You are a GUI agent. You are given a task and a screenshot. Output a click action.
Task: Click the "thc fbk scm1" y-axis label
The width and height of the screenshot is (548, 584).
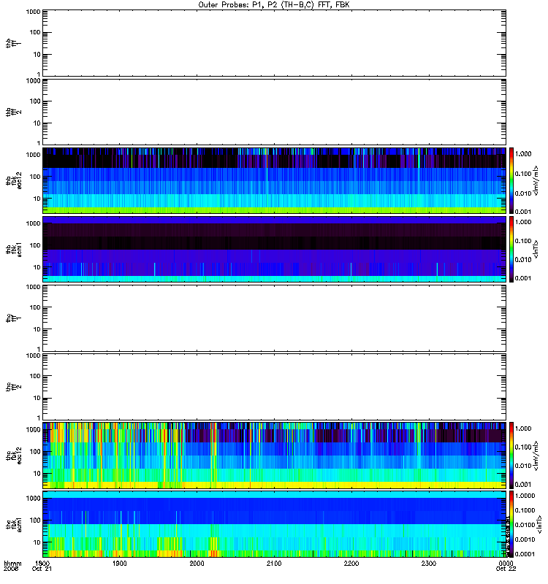tap(14, 524)
